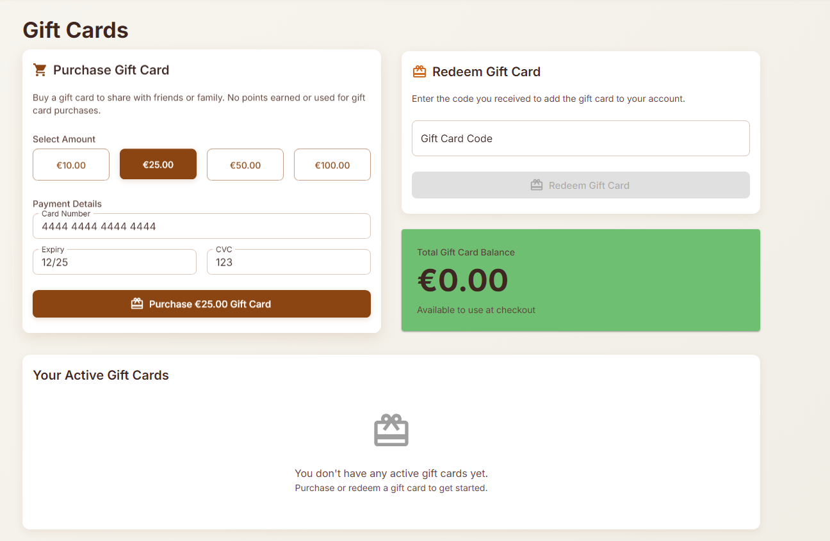830x541 pixels.
Task: Click the shopping cart icon beside Purchase Gift Card
Action: click(40, 70)
